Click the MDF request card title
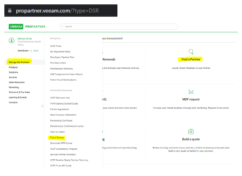This screenshot has width=242, height=176. [x=191, y=99]
